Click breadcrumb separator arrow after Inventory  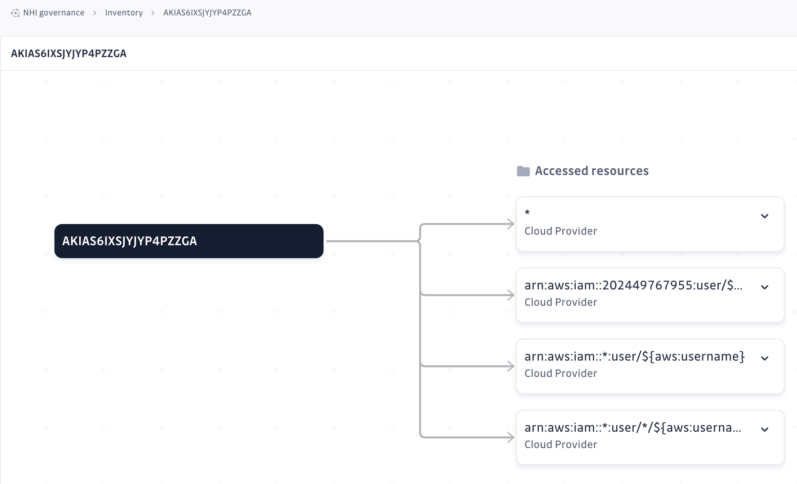153,13
